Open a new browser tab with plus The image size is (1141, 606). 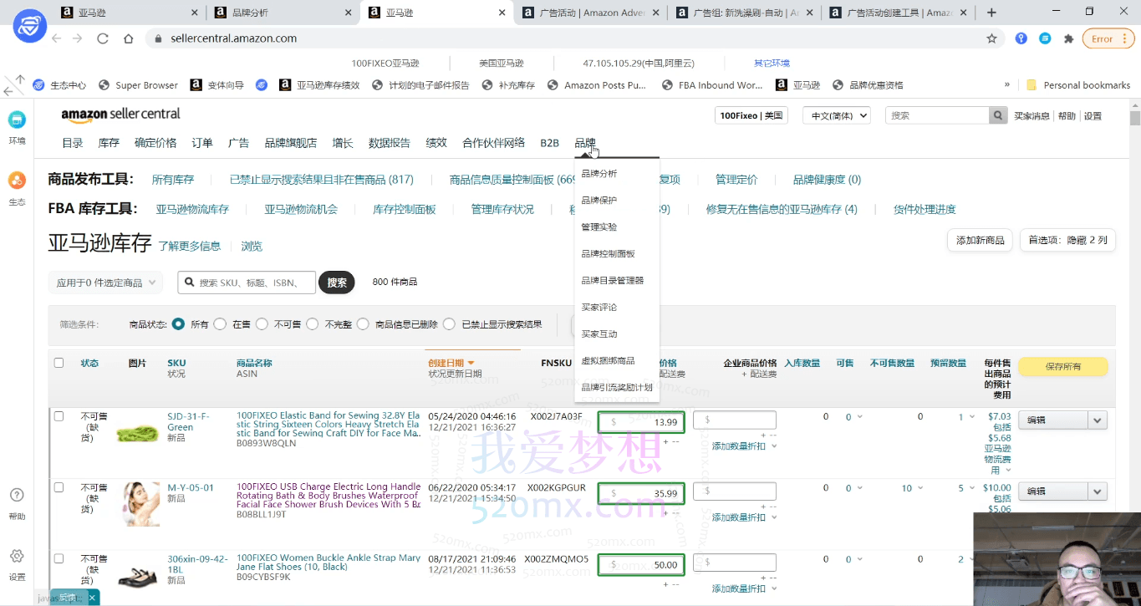point(991,13)
